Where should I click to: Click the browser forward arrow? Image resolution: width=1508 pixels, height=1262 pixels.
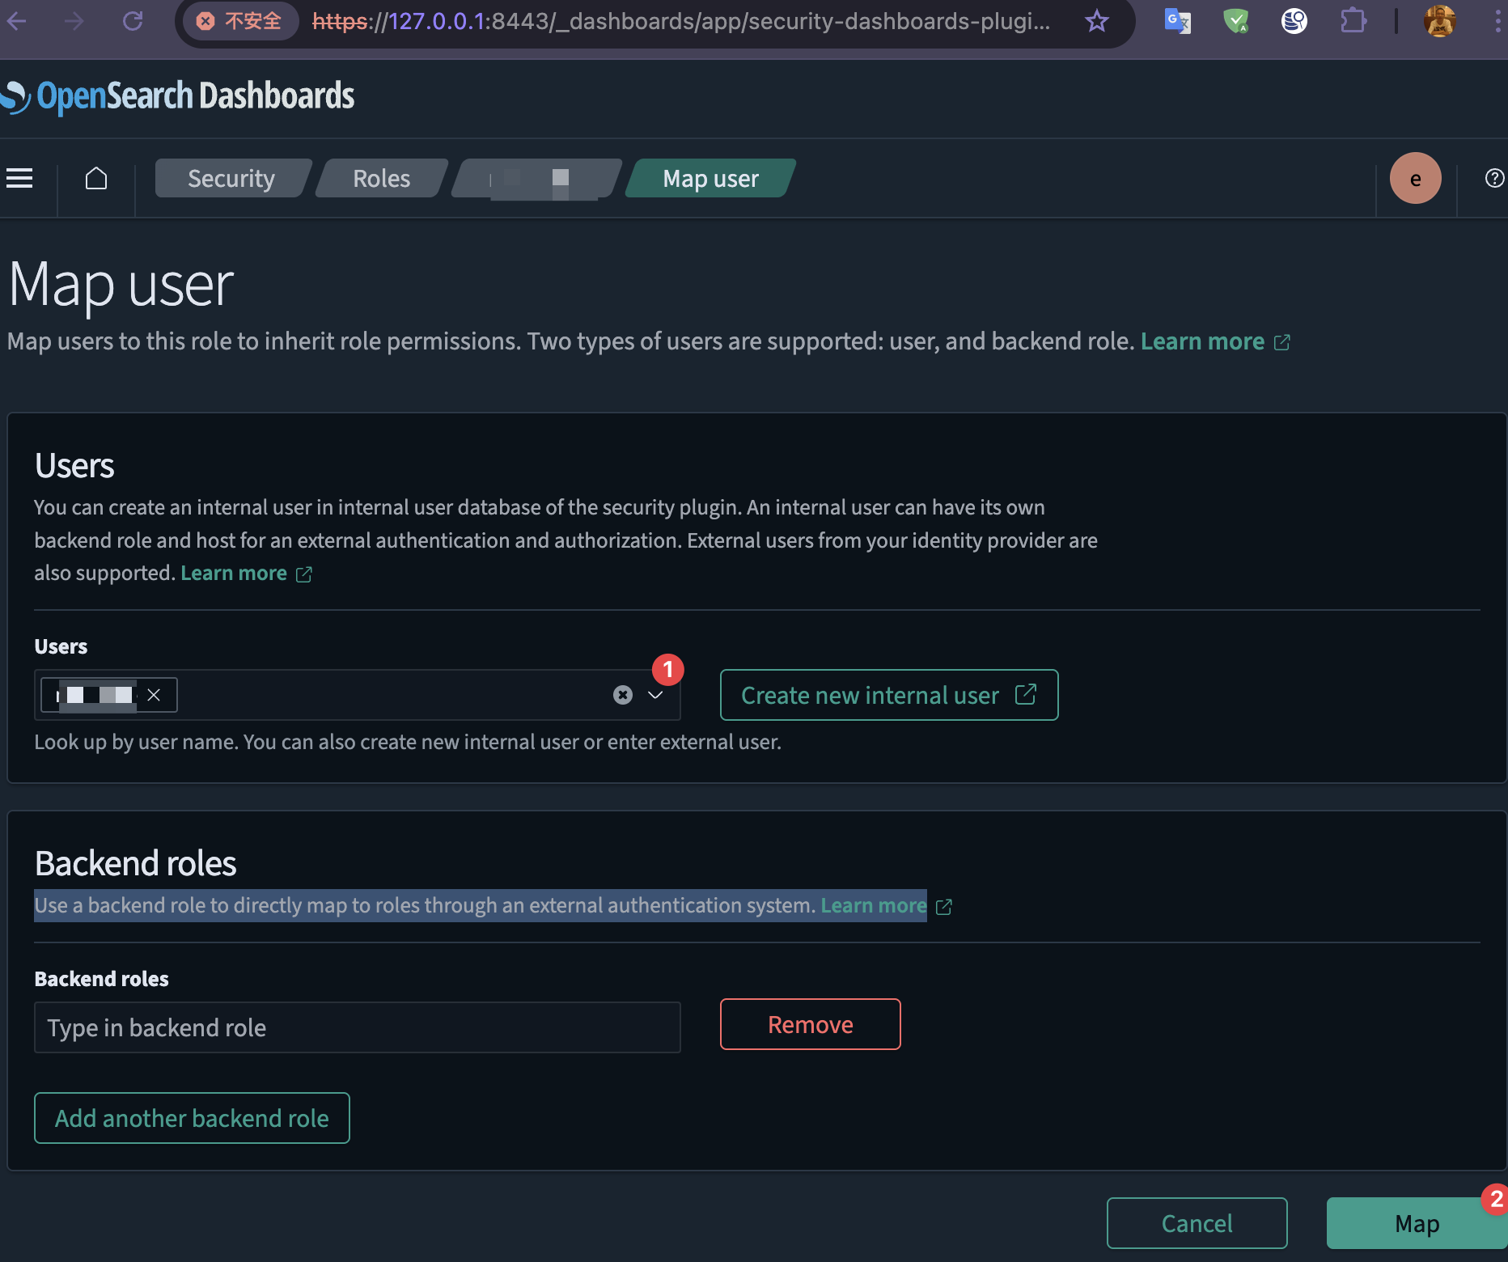[74, 21]
